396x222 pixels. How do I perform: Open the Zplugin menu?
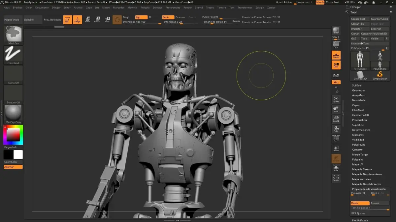(260, 7)
